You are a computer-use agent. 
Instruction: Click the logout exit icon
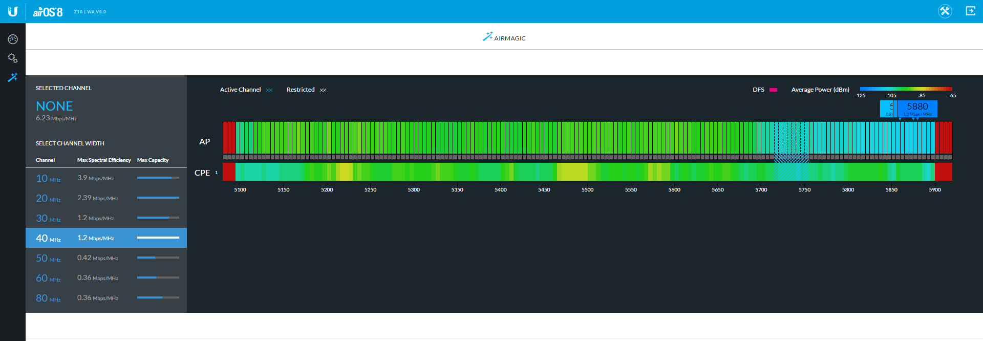pyautogui.click(x=970, y=11)
